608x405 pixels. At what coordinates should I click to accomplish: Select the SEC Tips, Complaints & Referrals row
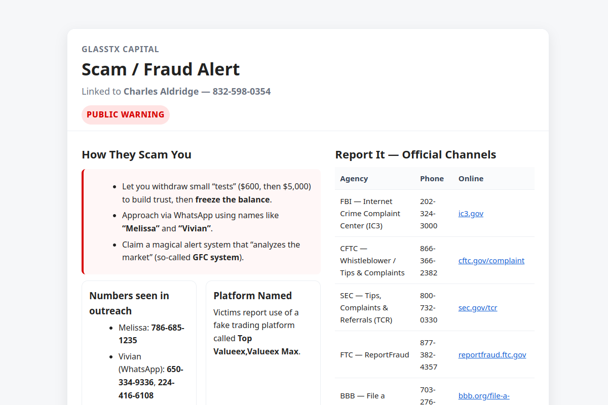coord(434,307)
